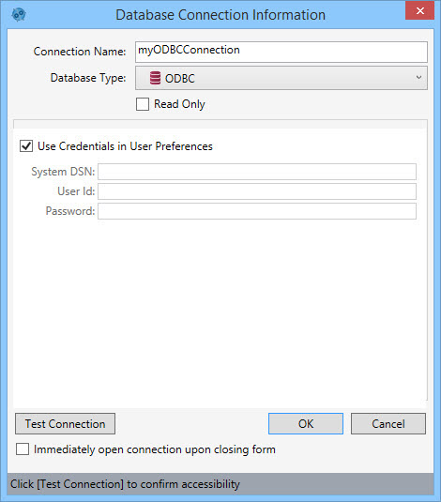
Task: Select the User Id input box
Action: 257,191
